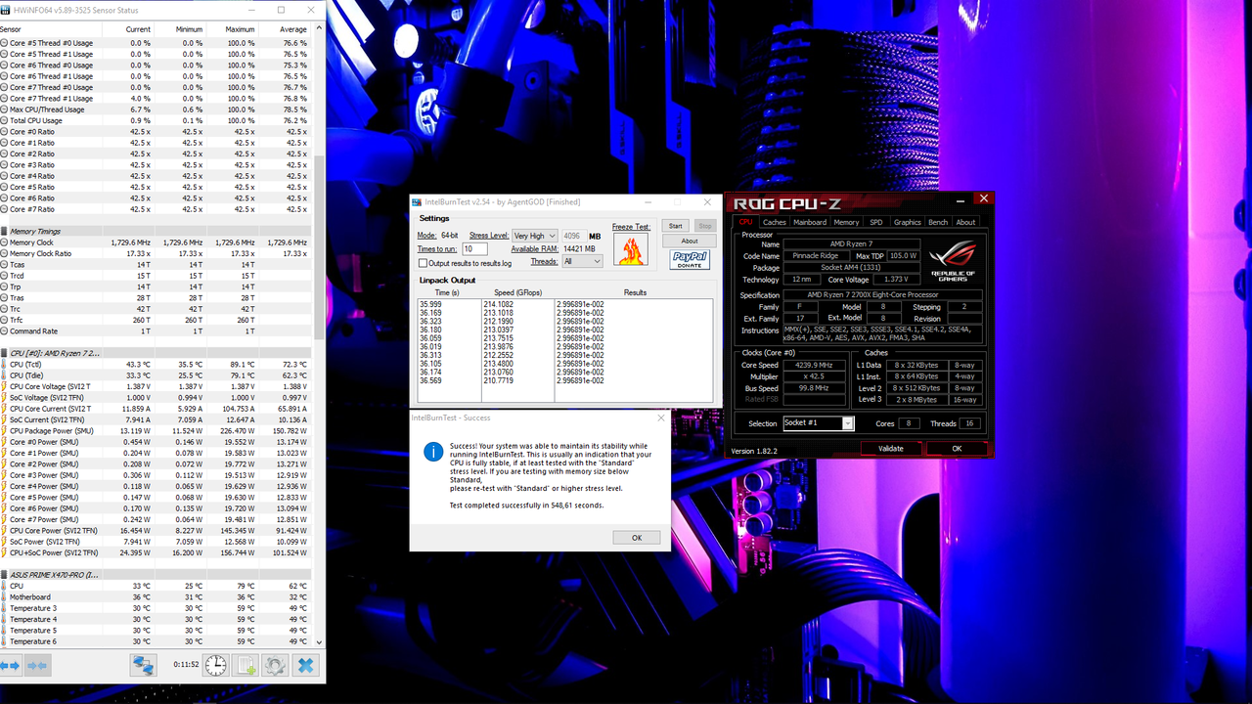Click About button in IntelBurnTest

(690, 241)
